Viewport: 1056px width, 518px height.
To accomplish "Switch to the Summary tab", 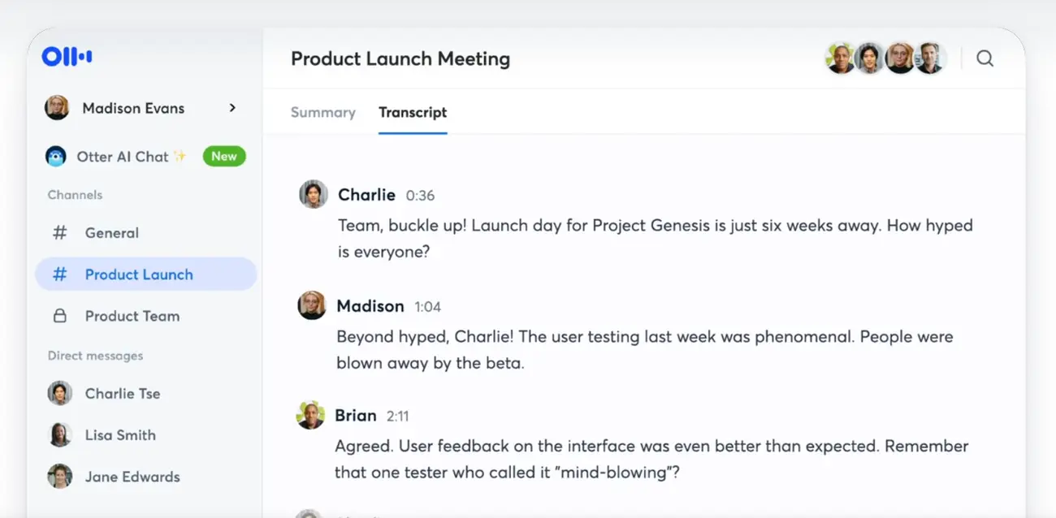I will [322, 113].
